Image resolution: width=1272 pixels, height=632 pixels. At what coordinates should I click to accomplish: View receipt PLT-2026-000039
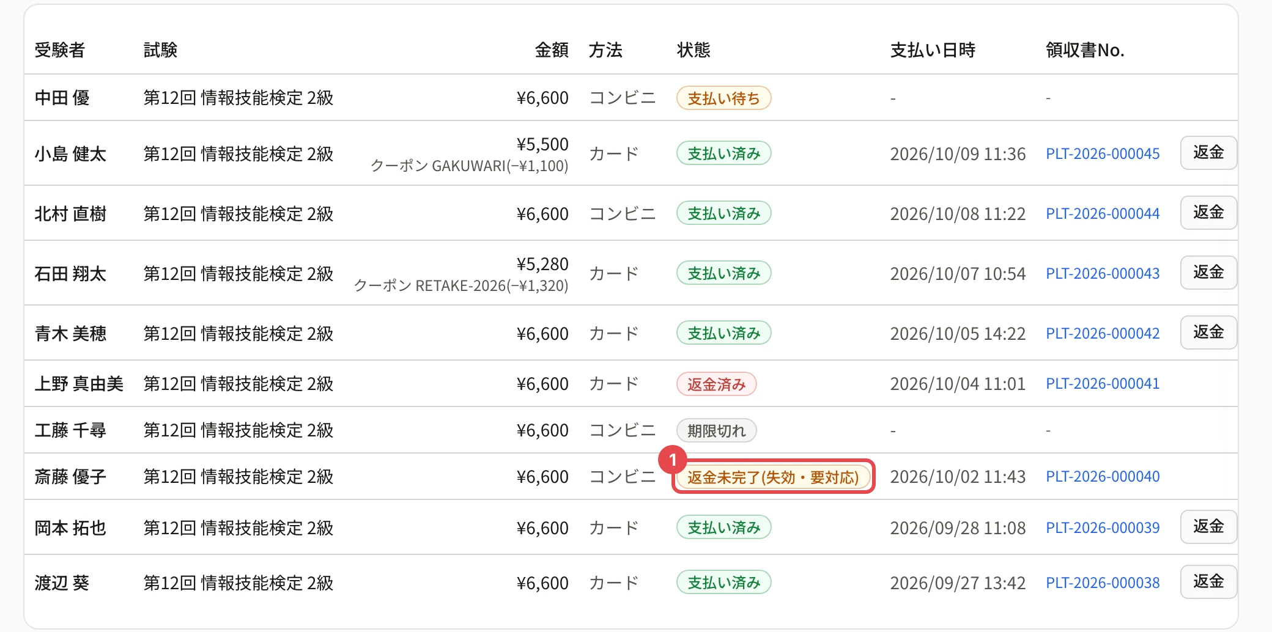point(1103,527)
